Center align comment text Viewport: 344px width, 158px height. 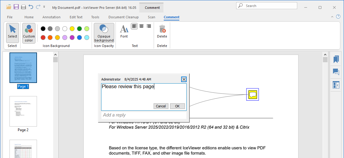(x=141, y=26)
